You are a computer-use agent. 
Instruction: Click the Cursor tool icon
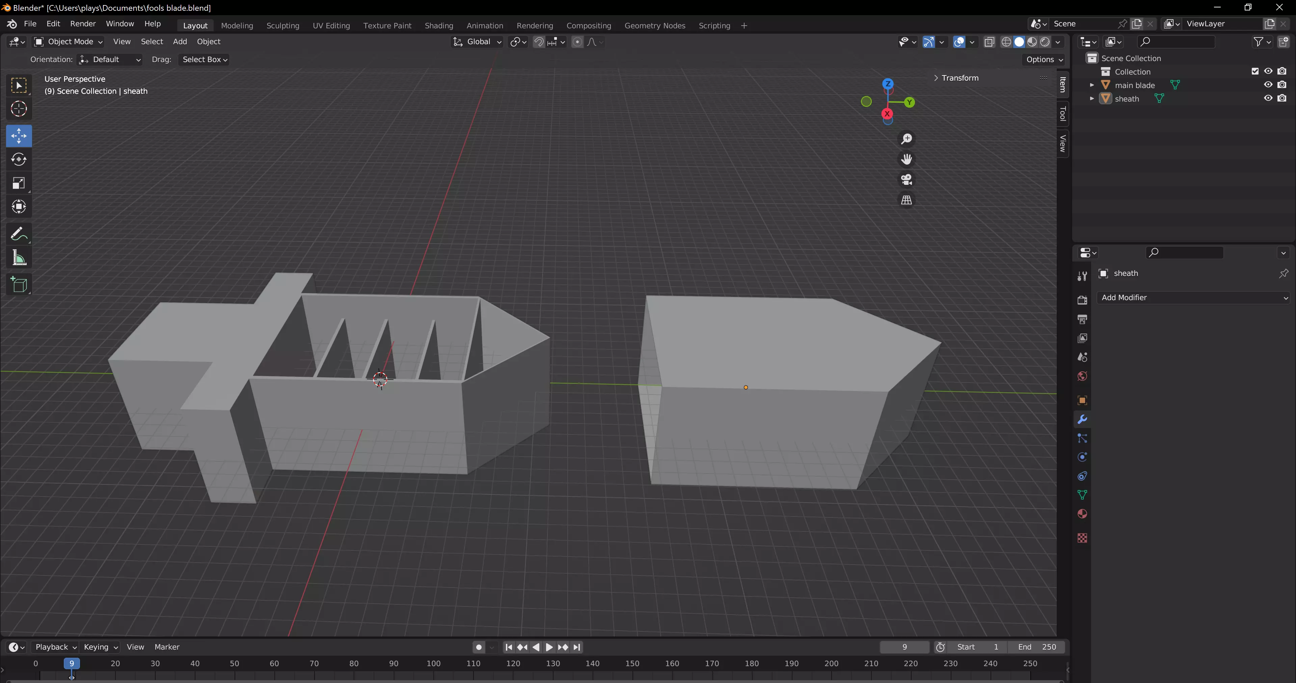[x=19, y=109]
